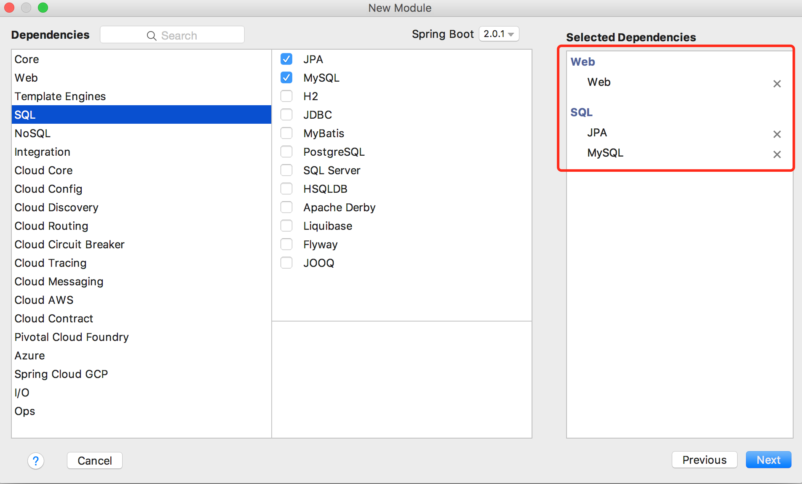Choose Spring Cloud GCP category
Image resolution: width=802 pixels, height=484 pixels.
coord(142,374)
